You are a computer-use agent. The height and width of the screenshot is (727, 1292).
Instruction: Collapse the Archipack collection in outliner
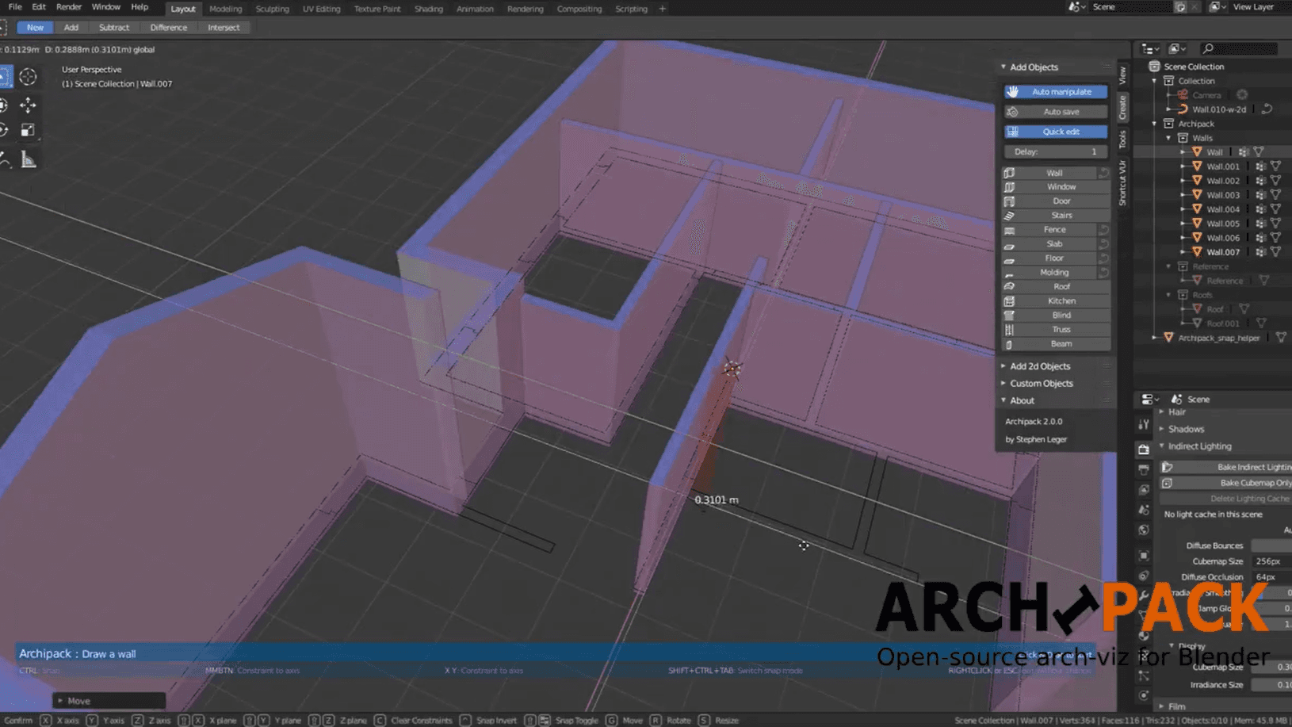(x=1154, y=124)
